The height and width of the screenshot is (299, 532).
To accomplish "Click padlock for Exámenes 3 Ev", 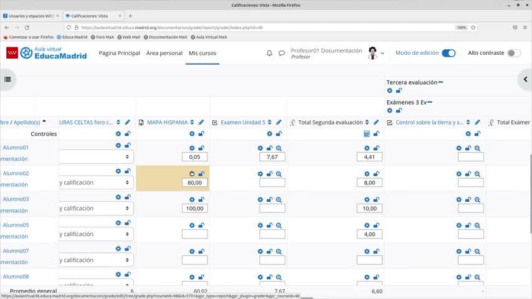I will point(399,110).
